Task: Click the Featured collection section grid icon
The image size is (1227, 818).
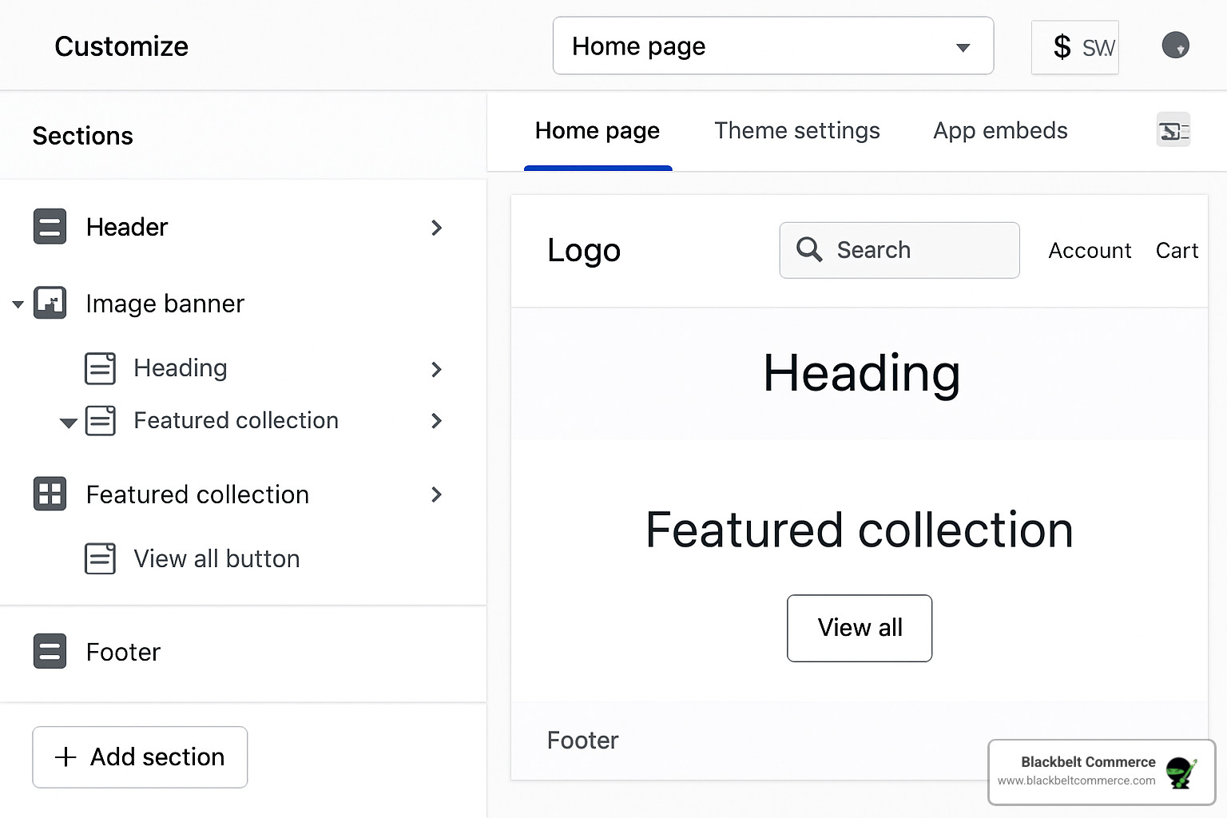Action: click(x=50, y=494)
